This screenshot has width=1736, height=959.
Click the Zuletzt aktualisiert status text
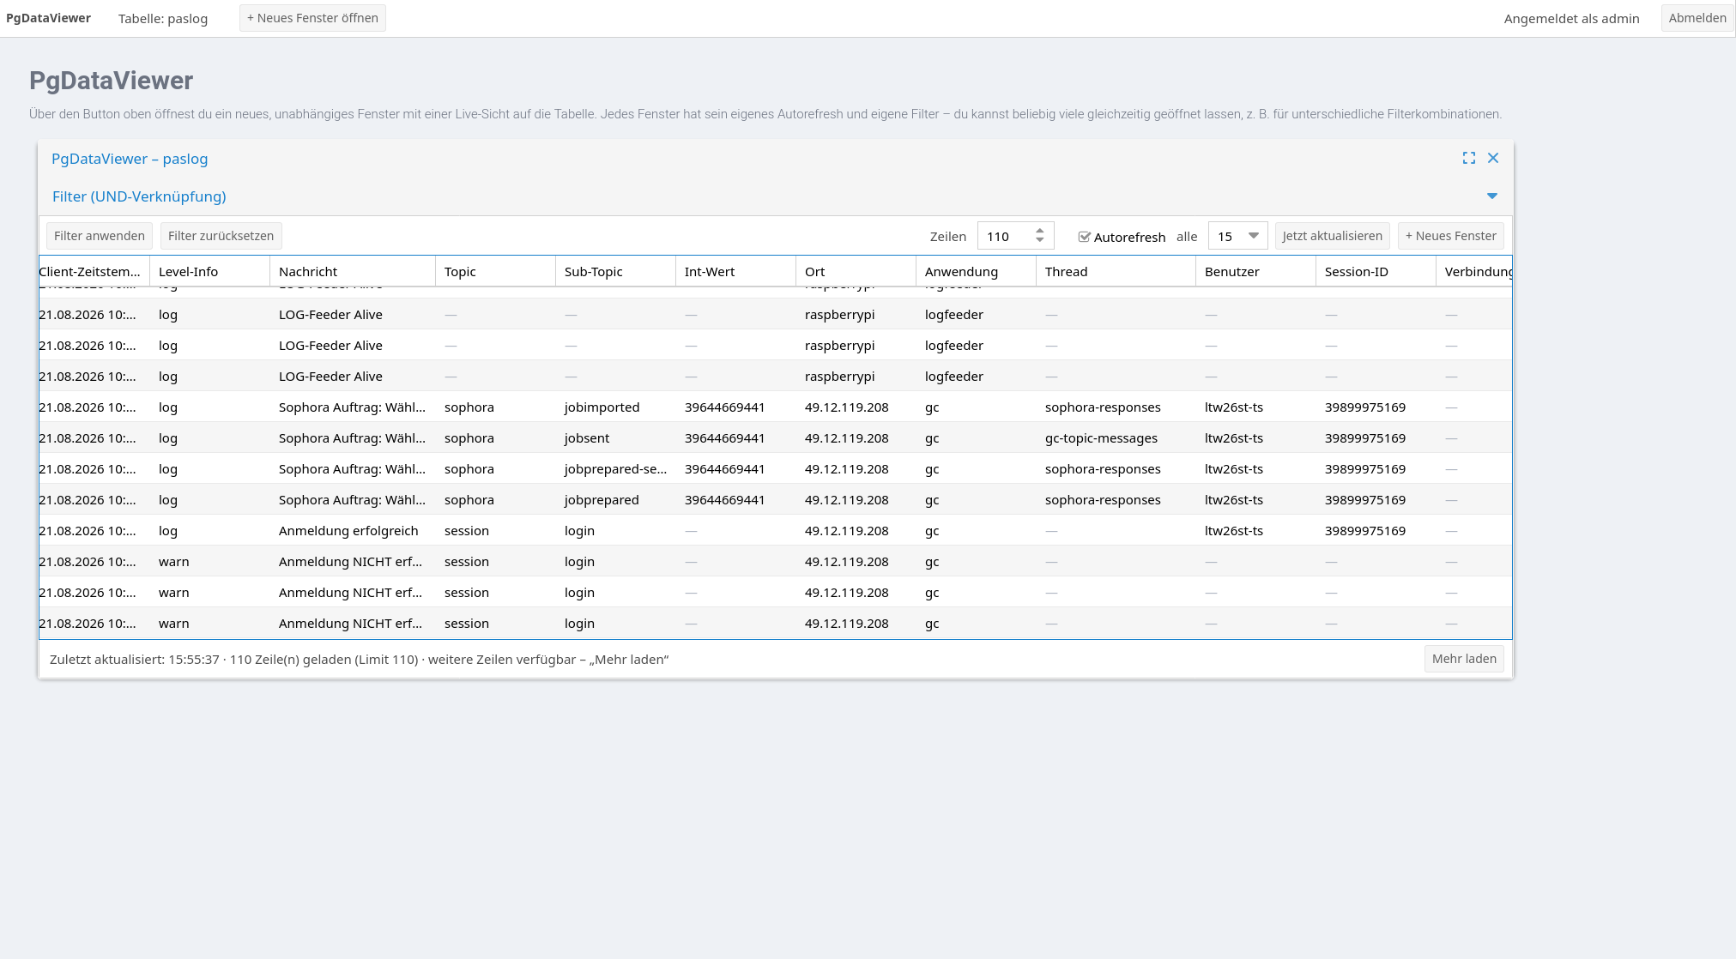(359, 659)
